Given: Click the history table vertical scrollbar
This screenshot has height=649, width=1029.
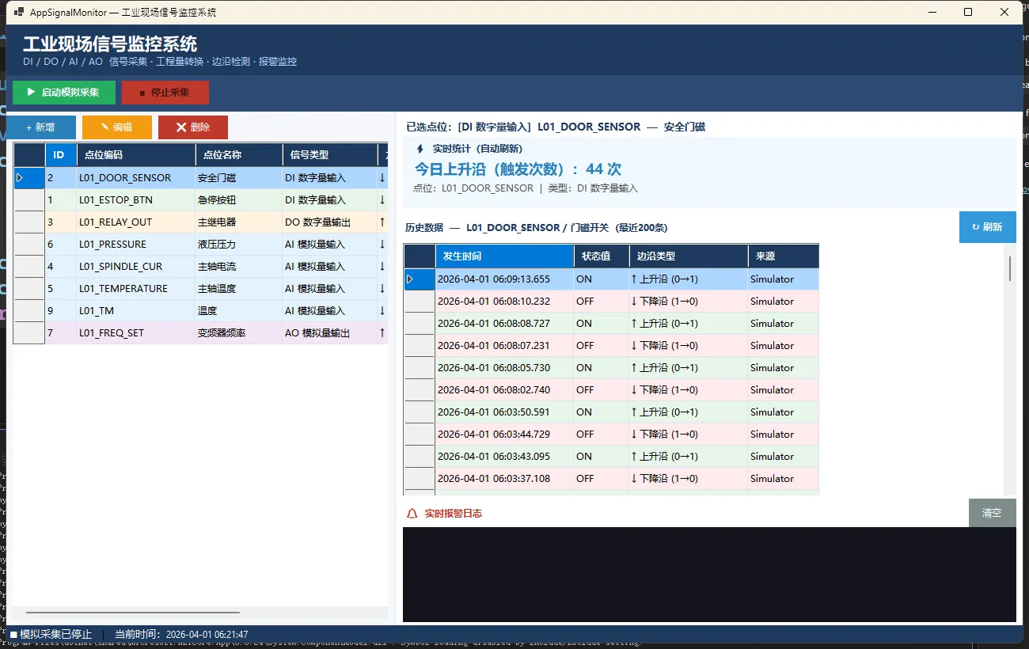Looking at the screenshot, I should click(1009, 269).
